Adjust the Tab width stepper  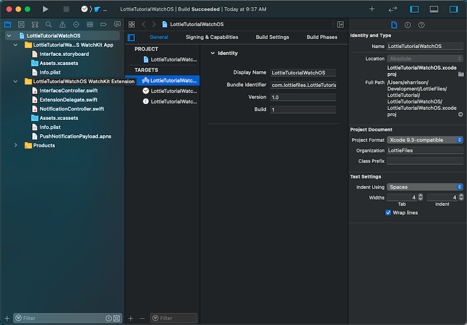coord(420,197)
